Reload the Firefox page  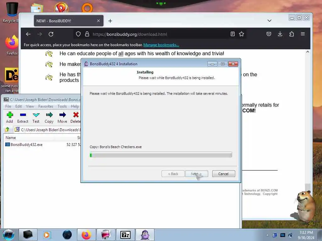51,34
